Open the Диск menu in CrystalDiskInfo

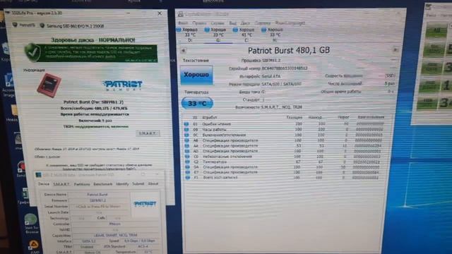[245, 23]
